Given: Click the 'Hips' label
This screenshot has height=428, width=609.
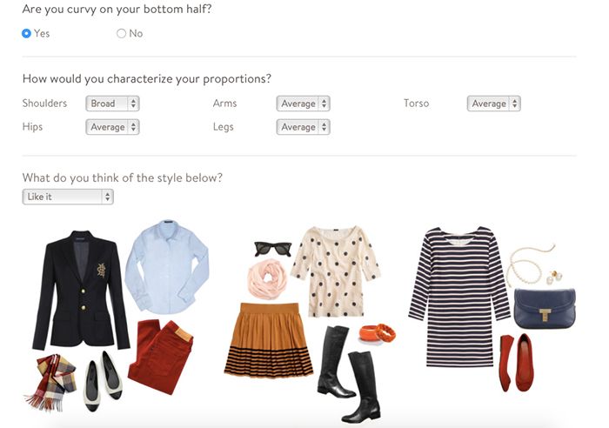Looking at the screenshot, I should coord(32,127).
